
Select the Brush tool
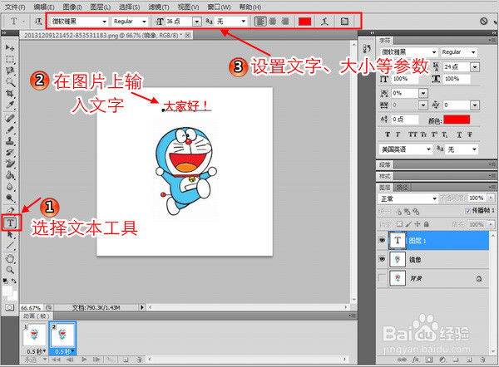[x=10, y=130]
